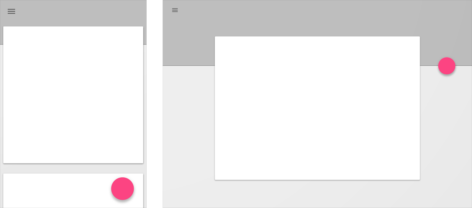Click the white divider between mobile and desktop mockups

(155, 104)
